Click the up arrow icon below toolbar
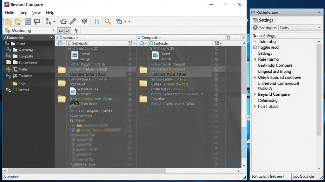The width and height of the screenshot is (325, 182). [76, 31]
